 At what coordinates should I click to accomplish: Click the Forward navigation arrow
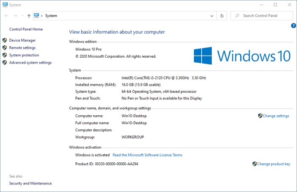click(15, 16)
